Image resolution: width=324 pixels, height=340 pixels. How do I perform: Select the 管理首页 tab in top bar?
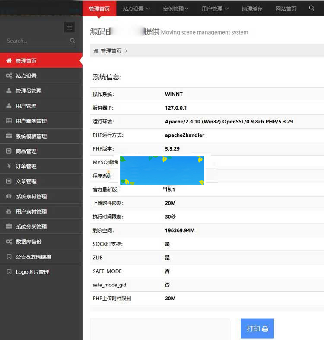click(99, 9)
